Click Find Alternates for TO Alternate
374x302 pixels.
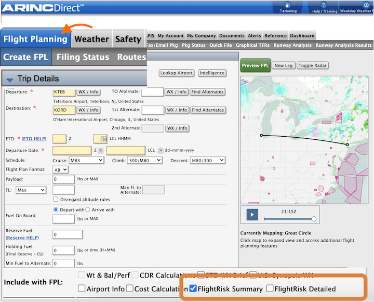pos(207,91)
